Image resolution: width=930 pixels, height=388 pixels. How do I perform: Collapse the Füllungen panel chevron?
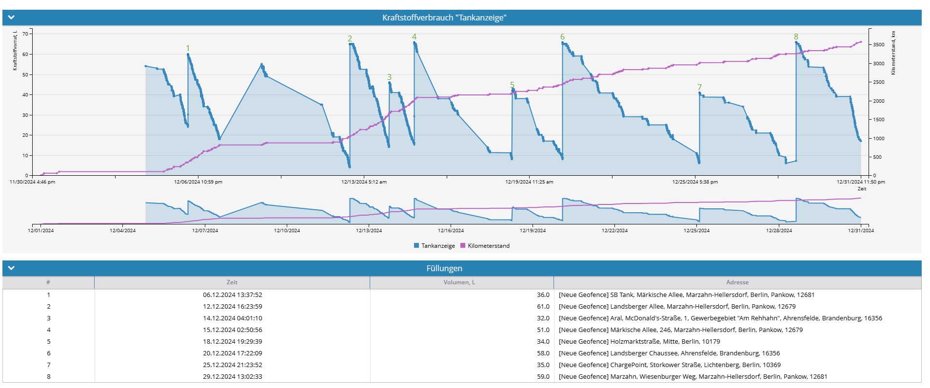(x=12, y=268)
